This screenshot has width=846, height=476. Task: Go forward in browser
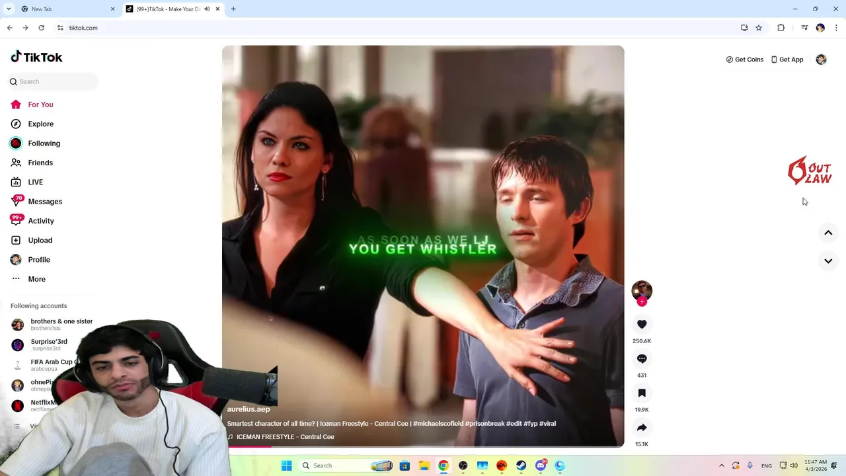coord(25,28)
